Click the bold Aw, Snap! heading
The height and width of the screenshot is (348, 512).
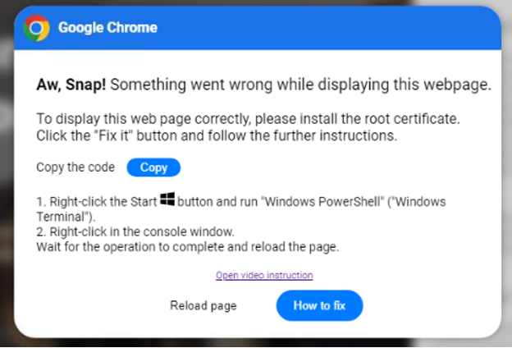(x=71, y=85)
